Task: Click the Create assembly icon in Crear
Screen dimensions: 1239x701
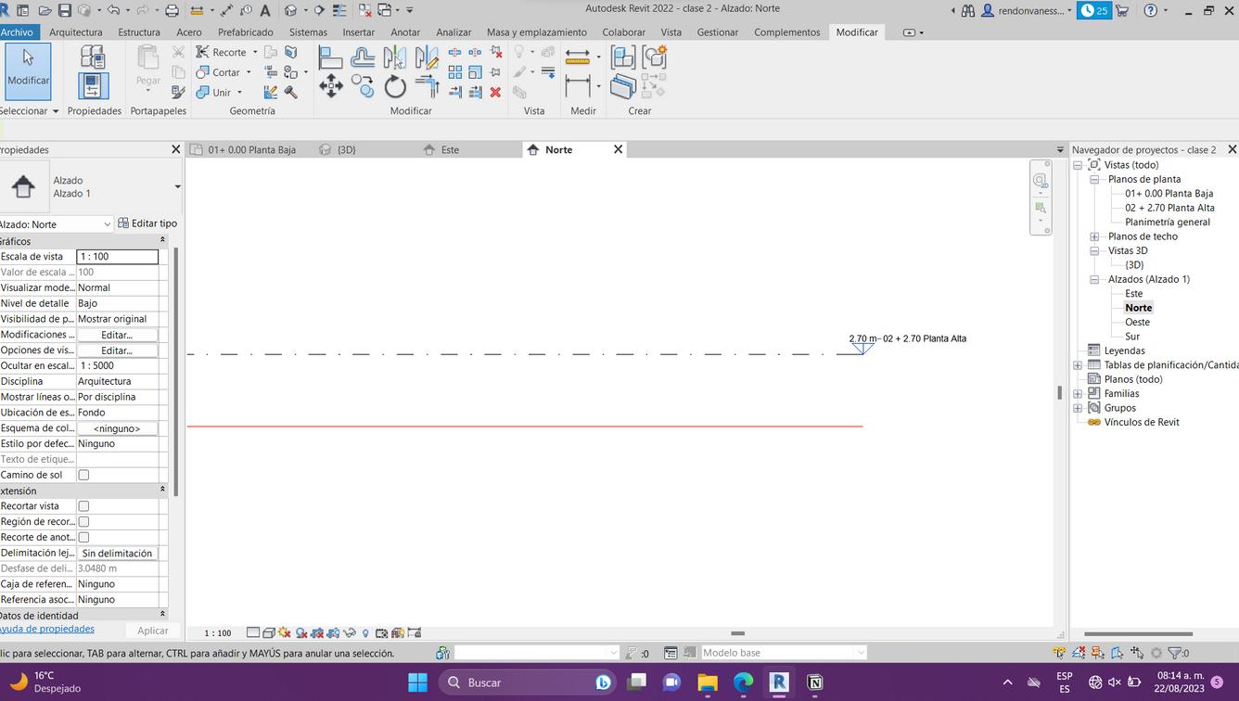Action: point(623,57)
